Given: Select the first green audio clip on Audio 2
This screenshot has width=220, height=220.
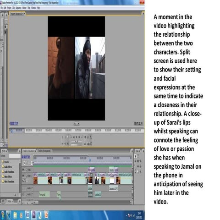Looking at the screenshot, I should click(44, 194).
